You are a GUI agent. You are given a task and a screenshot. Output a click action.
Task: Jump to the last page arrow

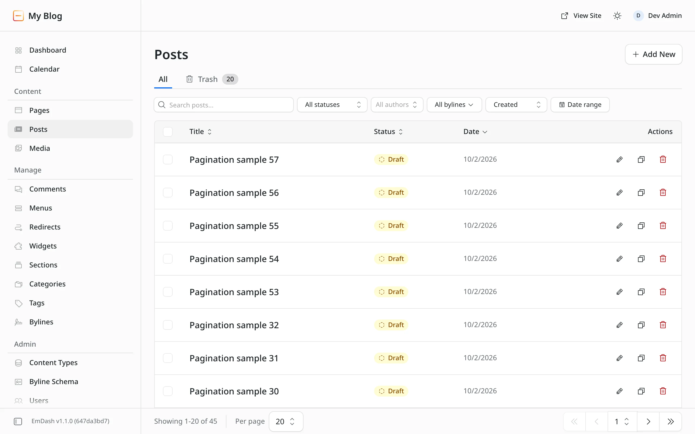[671, 421]
